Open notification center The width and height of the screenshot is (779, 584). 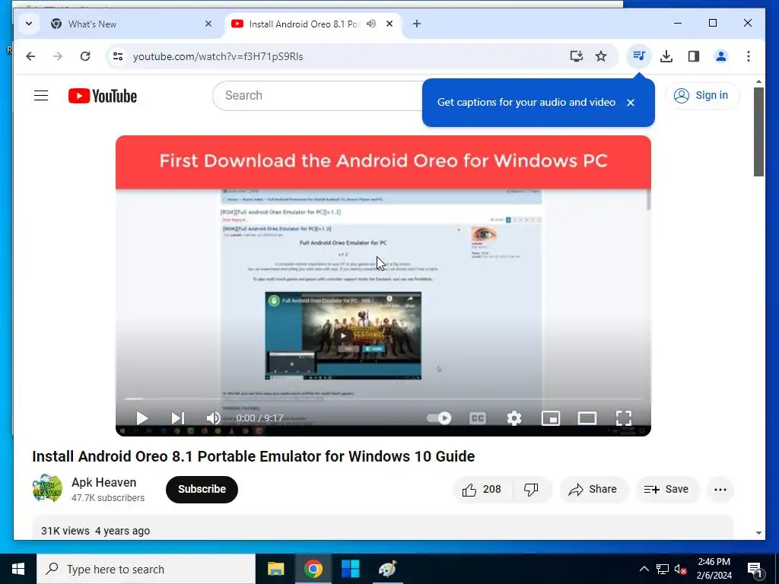[755, 570]
